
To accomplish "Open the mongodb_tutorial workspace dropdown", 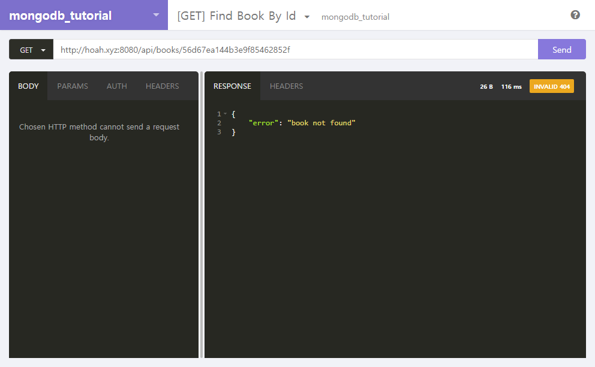I will click(x=156, y=15).
